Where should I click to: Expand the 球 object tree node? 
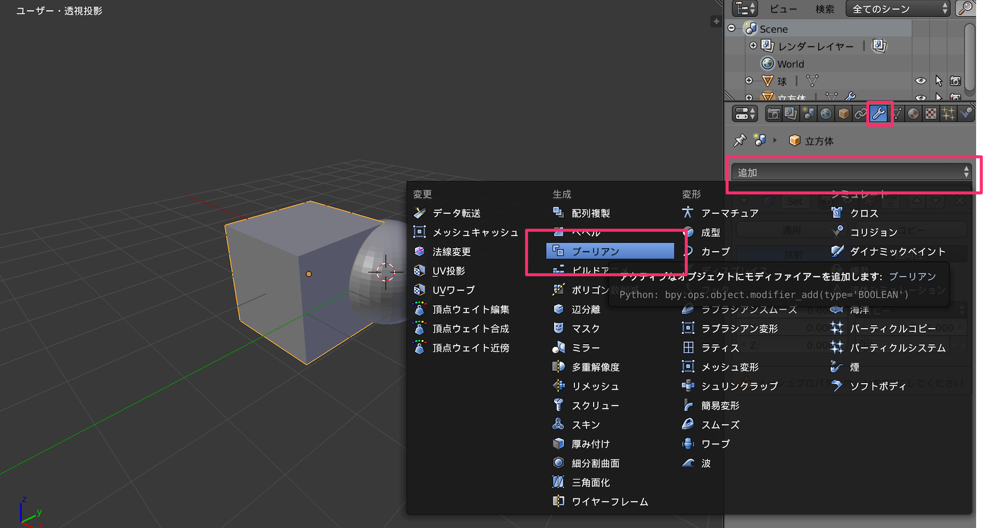749,80
